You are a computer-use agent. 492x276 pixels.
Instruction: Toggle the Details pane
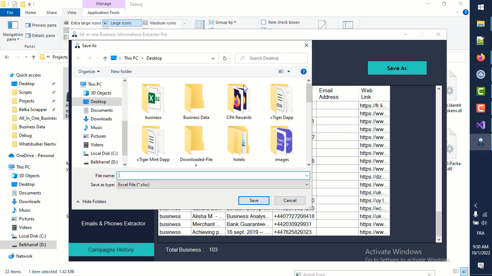pyautogui.click(x=41, y=36)
